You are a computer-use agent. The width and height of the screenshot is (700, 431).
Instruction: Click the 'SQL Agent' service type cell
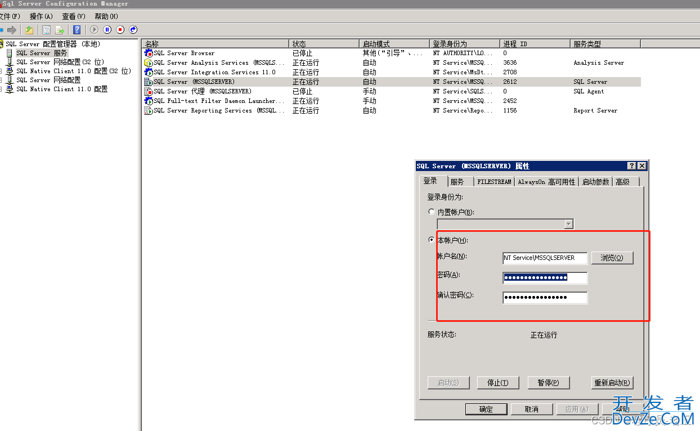589,91
